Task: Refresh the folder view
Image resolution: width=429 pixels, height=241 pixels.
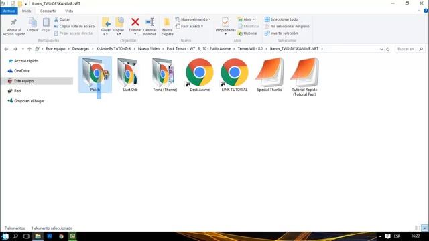Action: 387,49
